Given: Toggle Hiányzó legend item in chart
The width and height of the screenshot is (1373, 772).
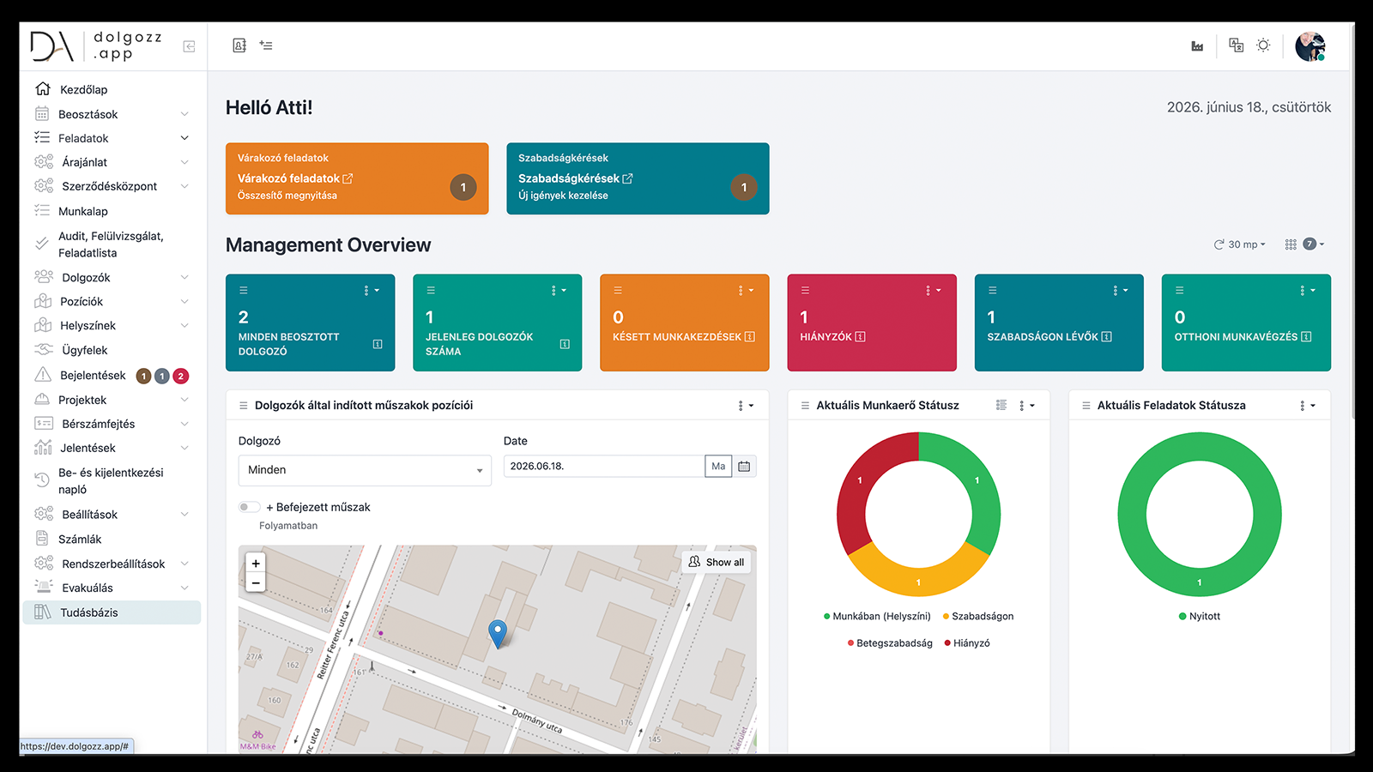Looking at the screenshot, I should click(x=967, y=642).
